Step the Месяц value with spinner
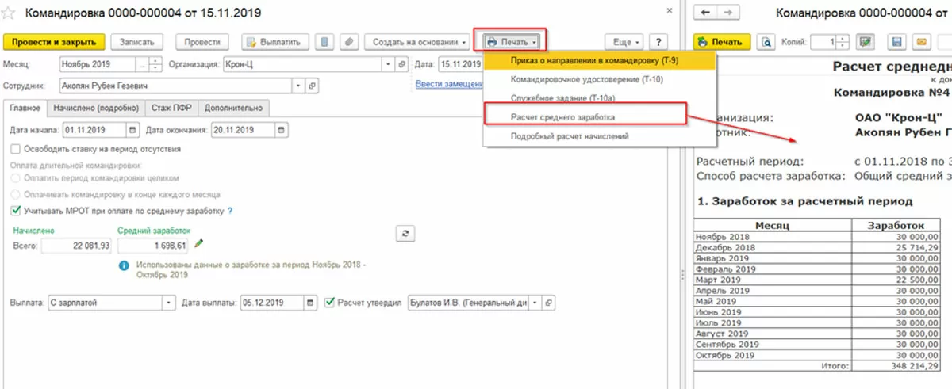The height and width of the screenshot is (389, 952). [x=155, y=64]
